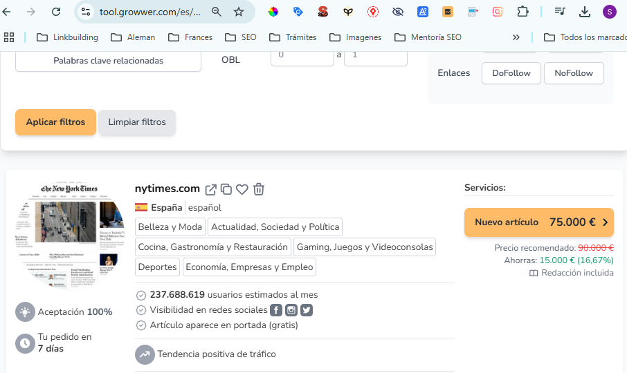This screenshot has height=373, width=627.
Task: Toggle the NoFollow links filter
Action: coord(574,73)
